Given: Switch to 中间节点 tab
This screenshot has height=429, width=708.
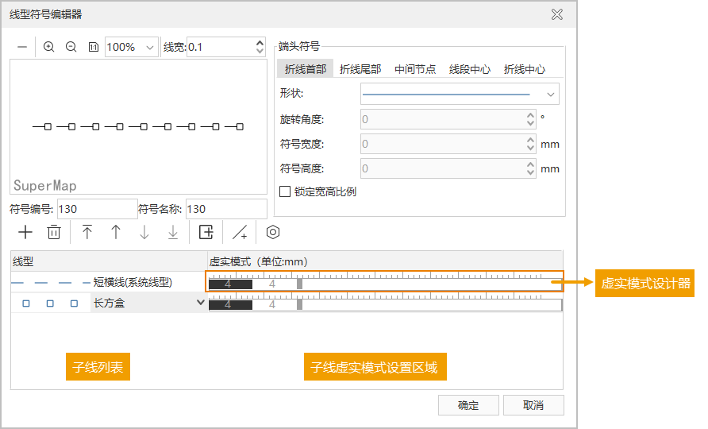Looking at the screenshot, I should pyautogui.click(x=415, y=68).
